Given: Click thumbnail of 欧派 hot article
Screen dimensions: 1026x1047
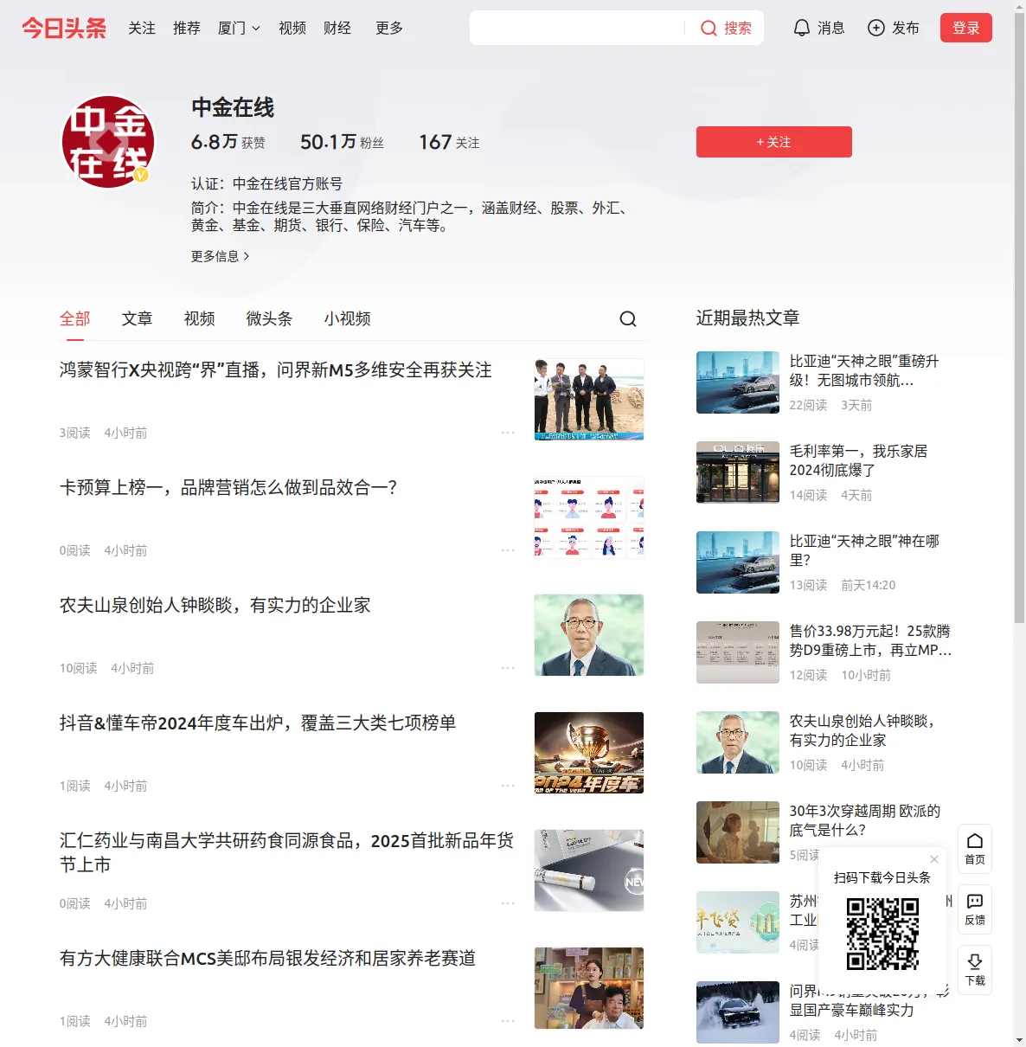Looking at the screenshot, I should point(738,832).
